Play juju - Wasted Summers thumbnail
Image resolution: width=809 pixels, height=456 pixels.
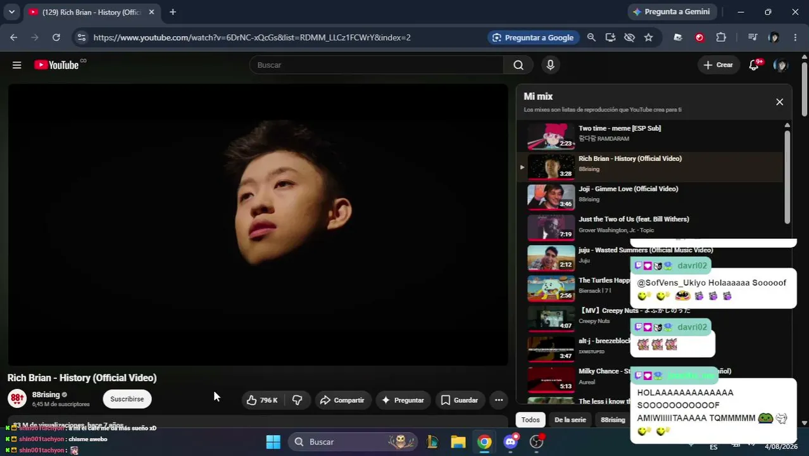(551, 257)
